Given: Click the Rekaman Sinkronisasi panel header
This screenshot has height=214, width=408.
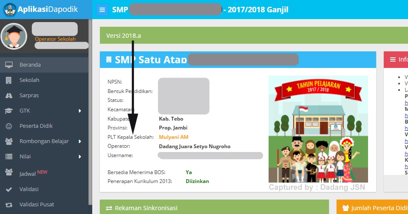Looking at the screenshot, I should (x=214, y=207).
